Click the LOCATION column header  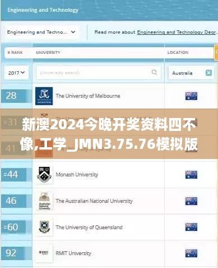[178, 52]
